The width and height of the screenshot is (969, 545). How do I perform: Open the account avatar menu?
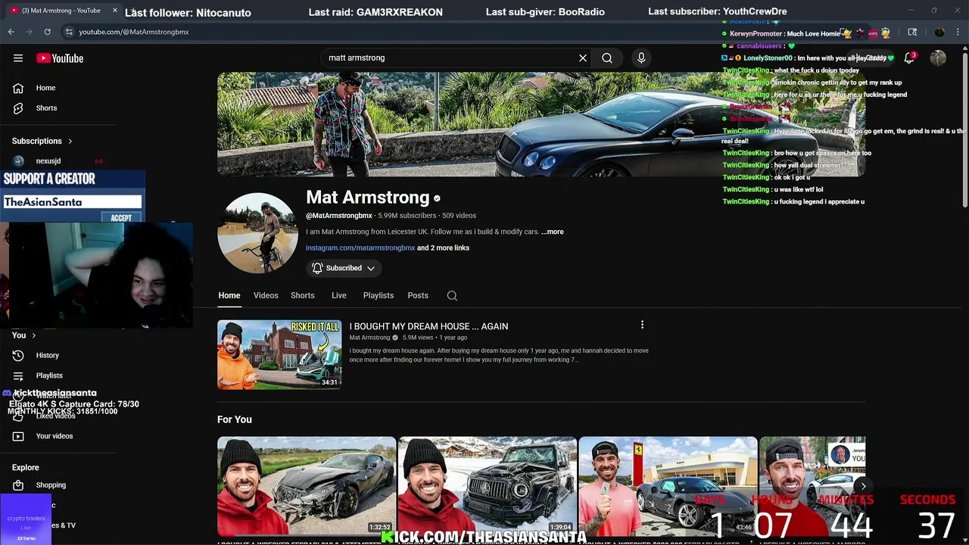938,58
